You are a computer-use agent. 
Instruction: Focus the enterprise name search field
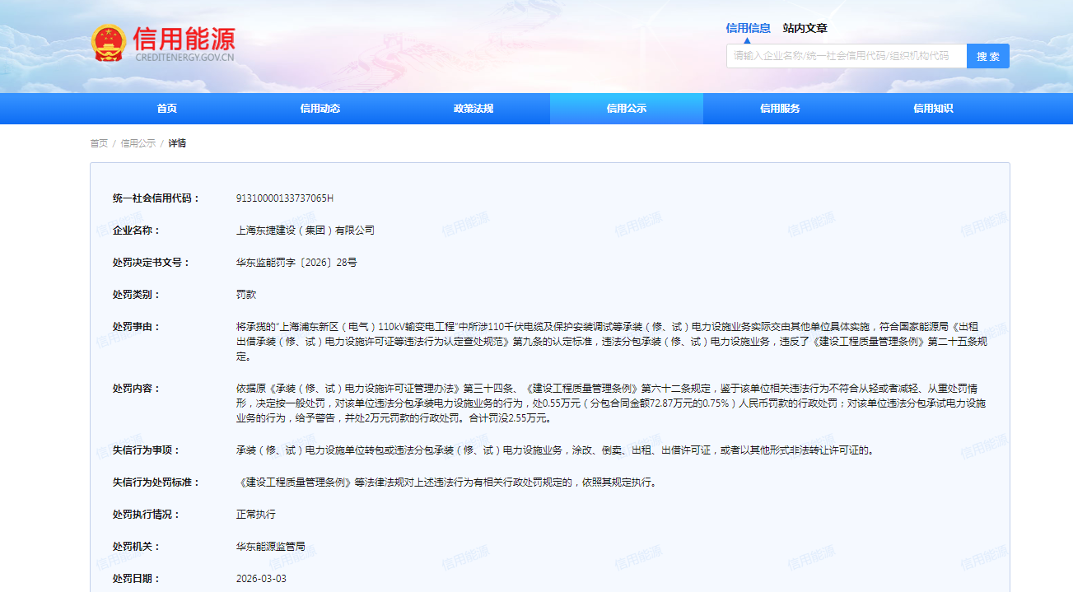846,56
